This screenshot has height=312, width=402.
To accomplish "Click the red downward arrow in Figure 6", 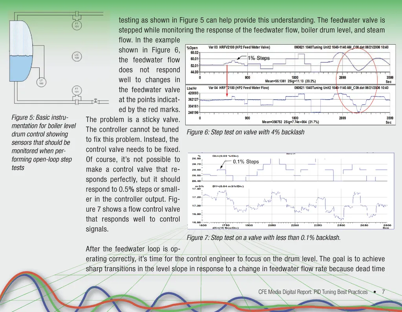I will [x=227, y=82].
